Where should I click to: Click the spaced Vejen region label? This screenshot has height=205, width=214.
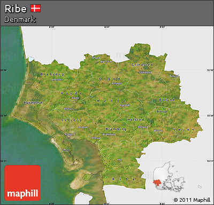point(184,129)
